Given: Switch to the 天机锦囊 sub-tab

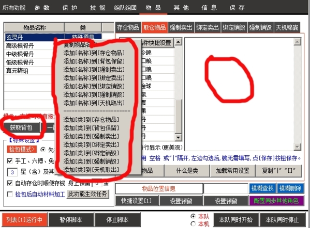Looking at the screenshot, I should coord(287,27).
